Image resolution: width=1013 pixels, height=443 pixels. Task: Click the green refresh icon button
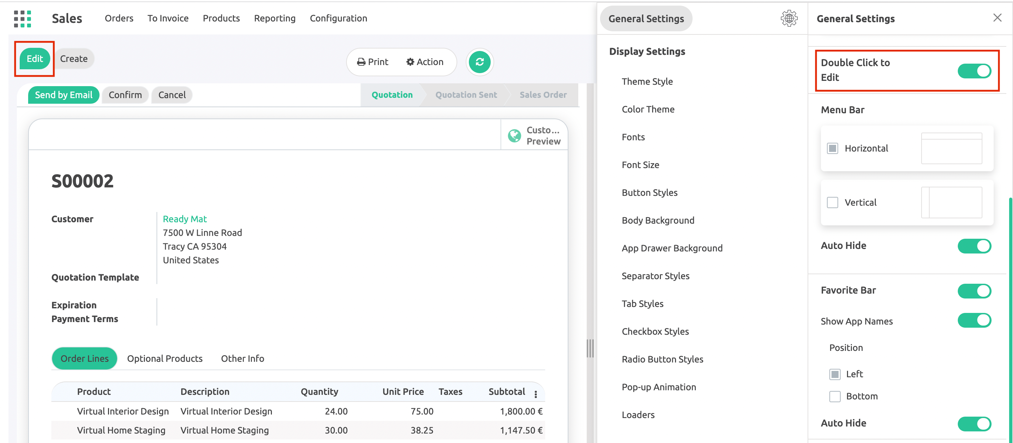[x=479, y=62]
